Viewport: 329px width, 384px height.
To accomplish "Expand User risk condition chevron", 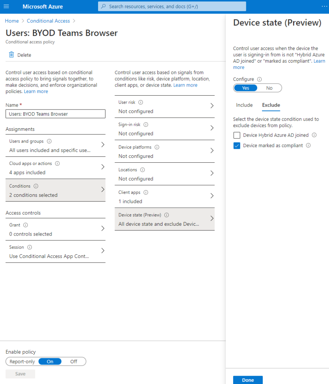I will click(212, 105).
